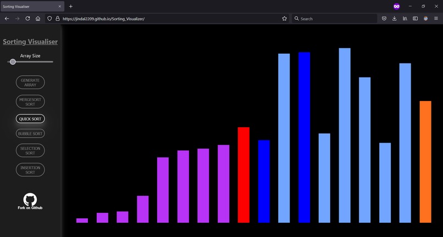Screen dimensions: 443x237
Task: Click the Array Size slider handle
Action: click(13, 62)
